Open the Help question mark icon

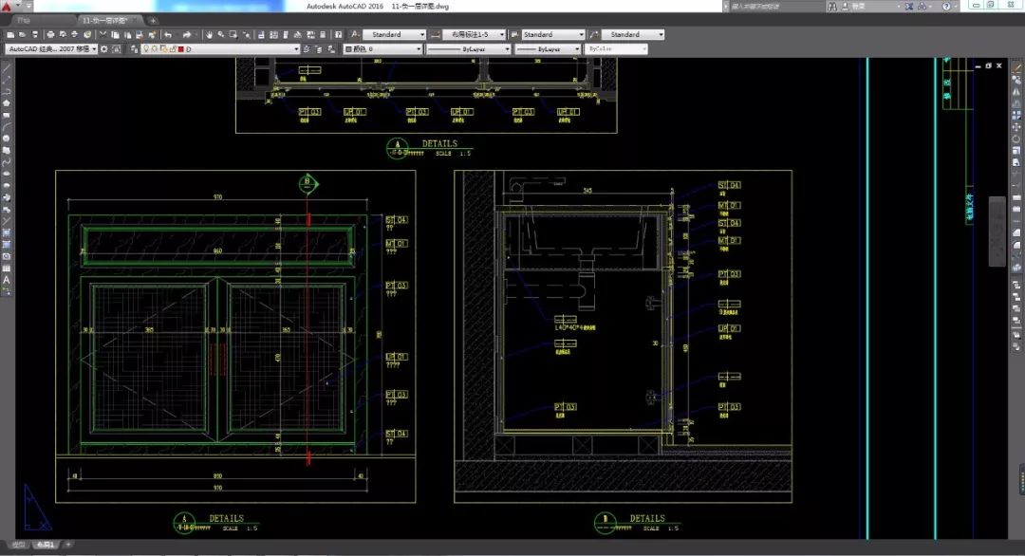point(946,7)
